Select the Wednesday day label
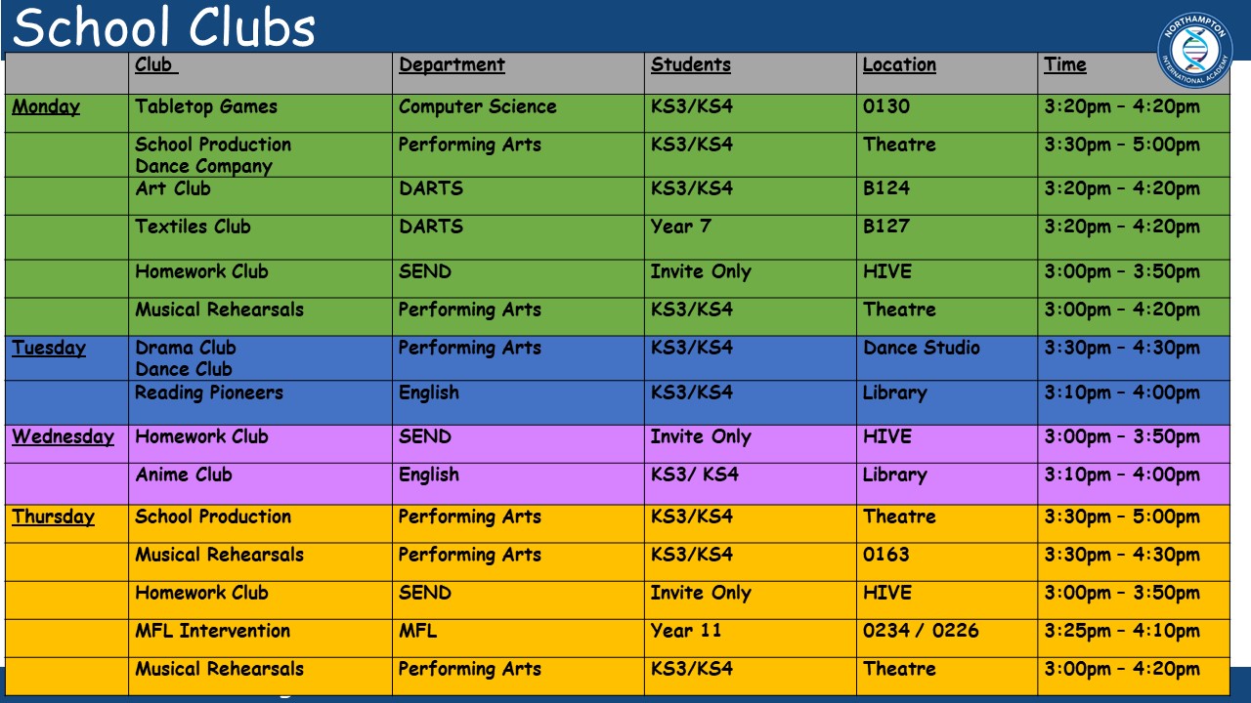 coord(63,437)
